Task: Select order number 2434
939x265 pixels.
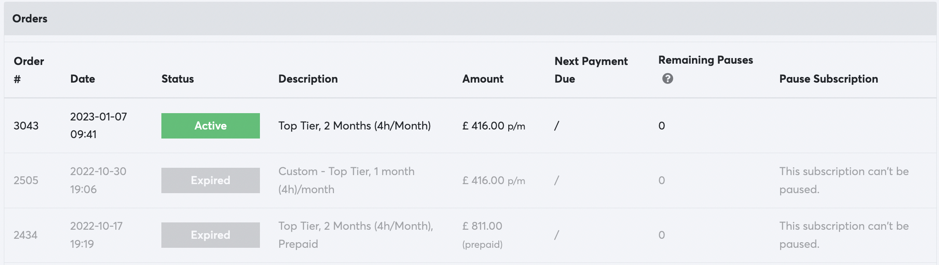Action: pos(25,235)
